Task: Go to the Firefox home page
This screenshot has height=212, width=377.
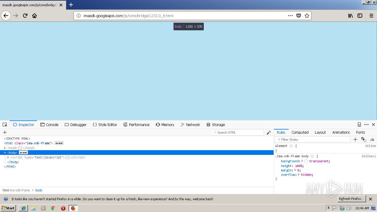Action: click(34, 16)
